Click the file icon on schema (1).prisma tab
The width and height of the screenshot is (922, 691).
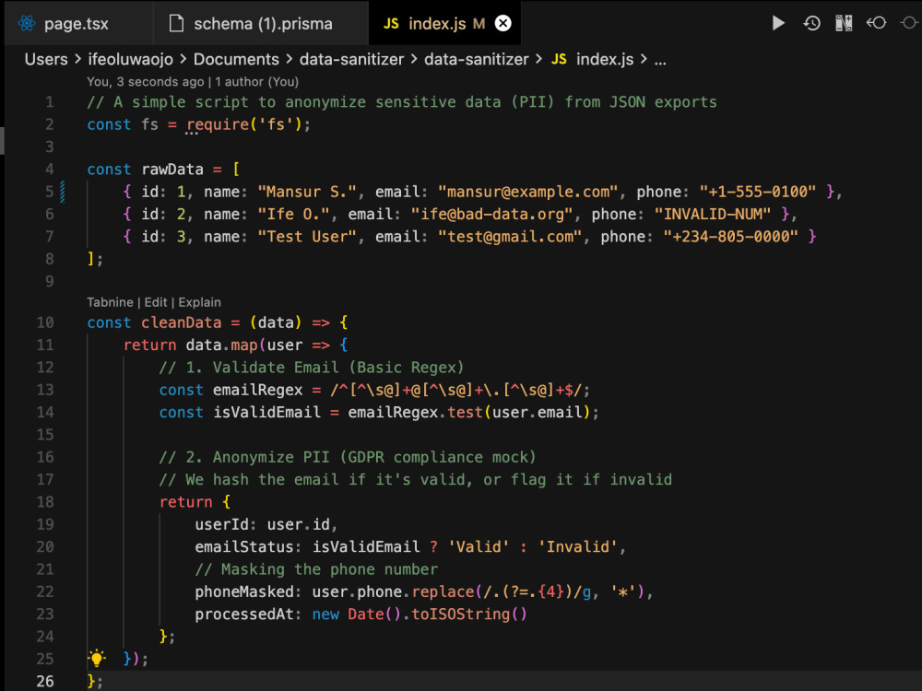[x=176, y=24]
